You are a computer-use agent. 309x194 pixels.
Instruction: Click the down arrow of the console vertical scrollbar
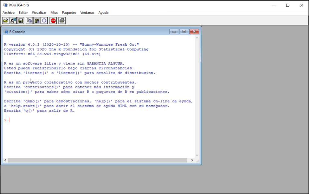point(197,155)
